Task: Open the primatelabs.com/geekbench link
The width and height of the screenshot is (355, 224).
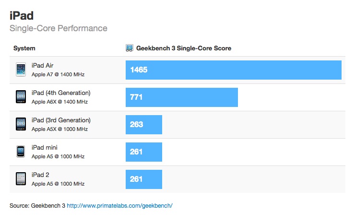Action: pyautogui.click(x=119, y=205)
